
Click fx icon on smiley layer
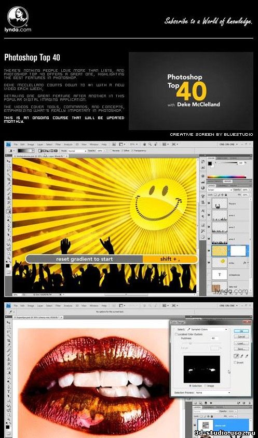pos(245,263)
